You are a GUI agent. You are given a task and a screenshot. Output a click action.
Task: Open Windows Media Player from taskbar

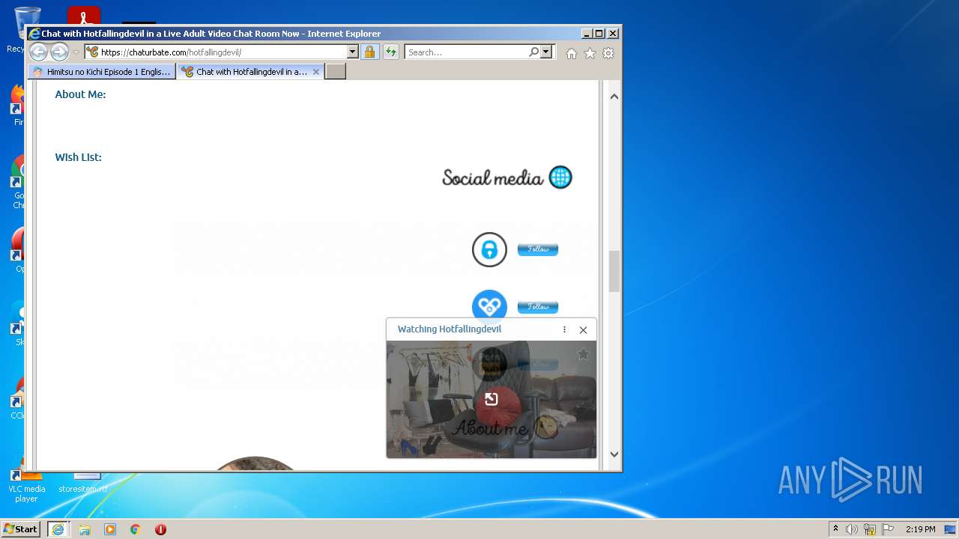pos(110,529)
